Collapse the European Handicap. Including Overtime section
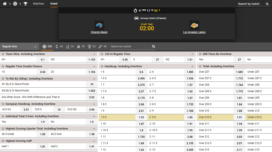272x152 pixels. point(94,104)
